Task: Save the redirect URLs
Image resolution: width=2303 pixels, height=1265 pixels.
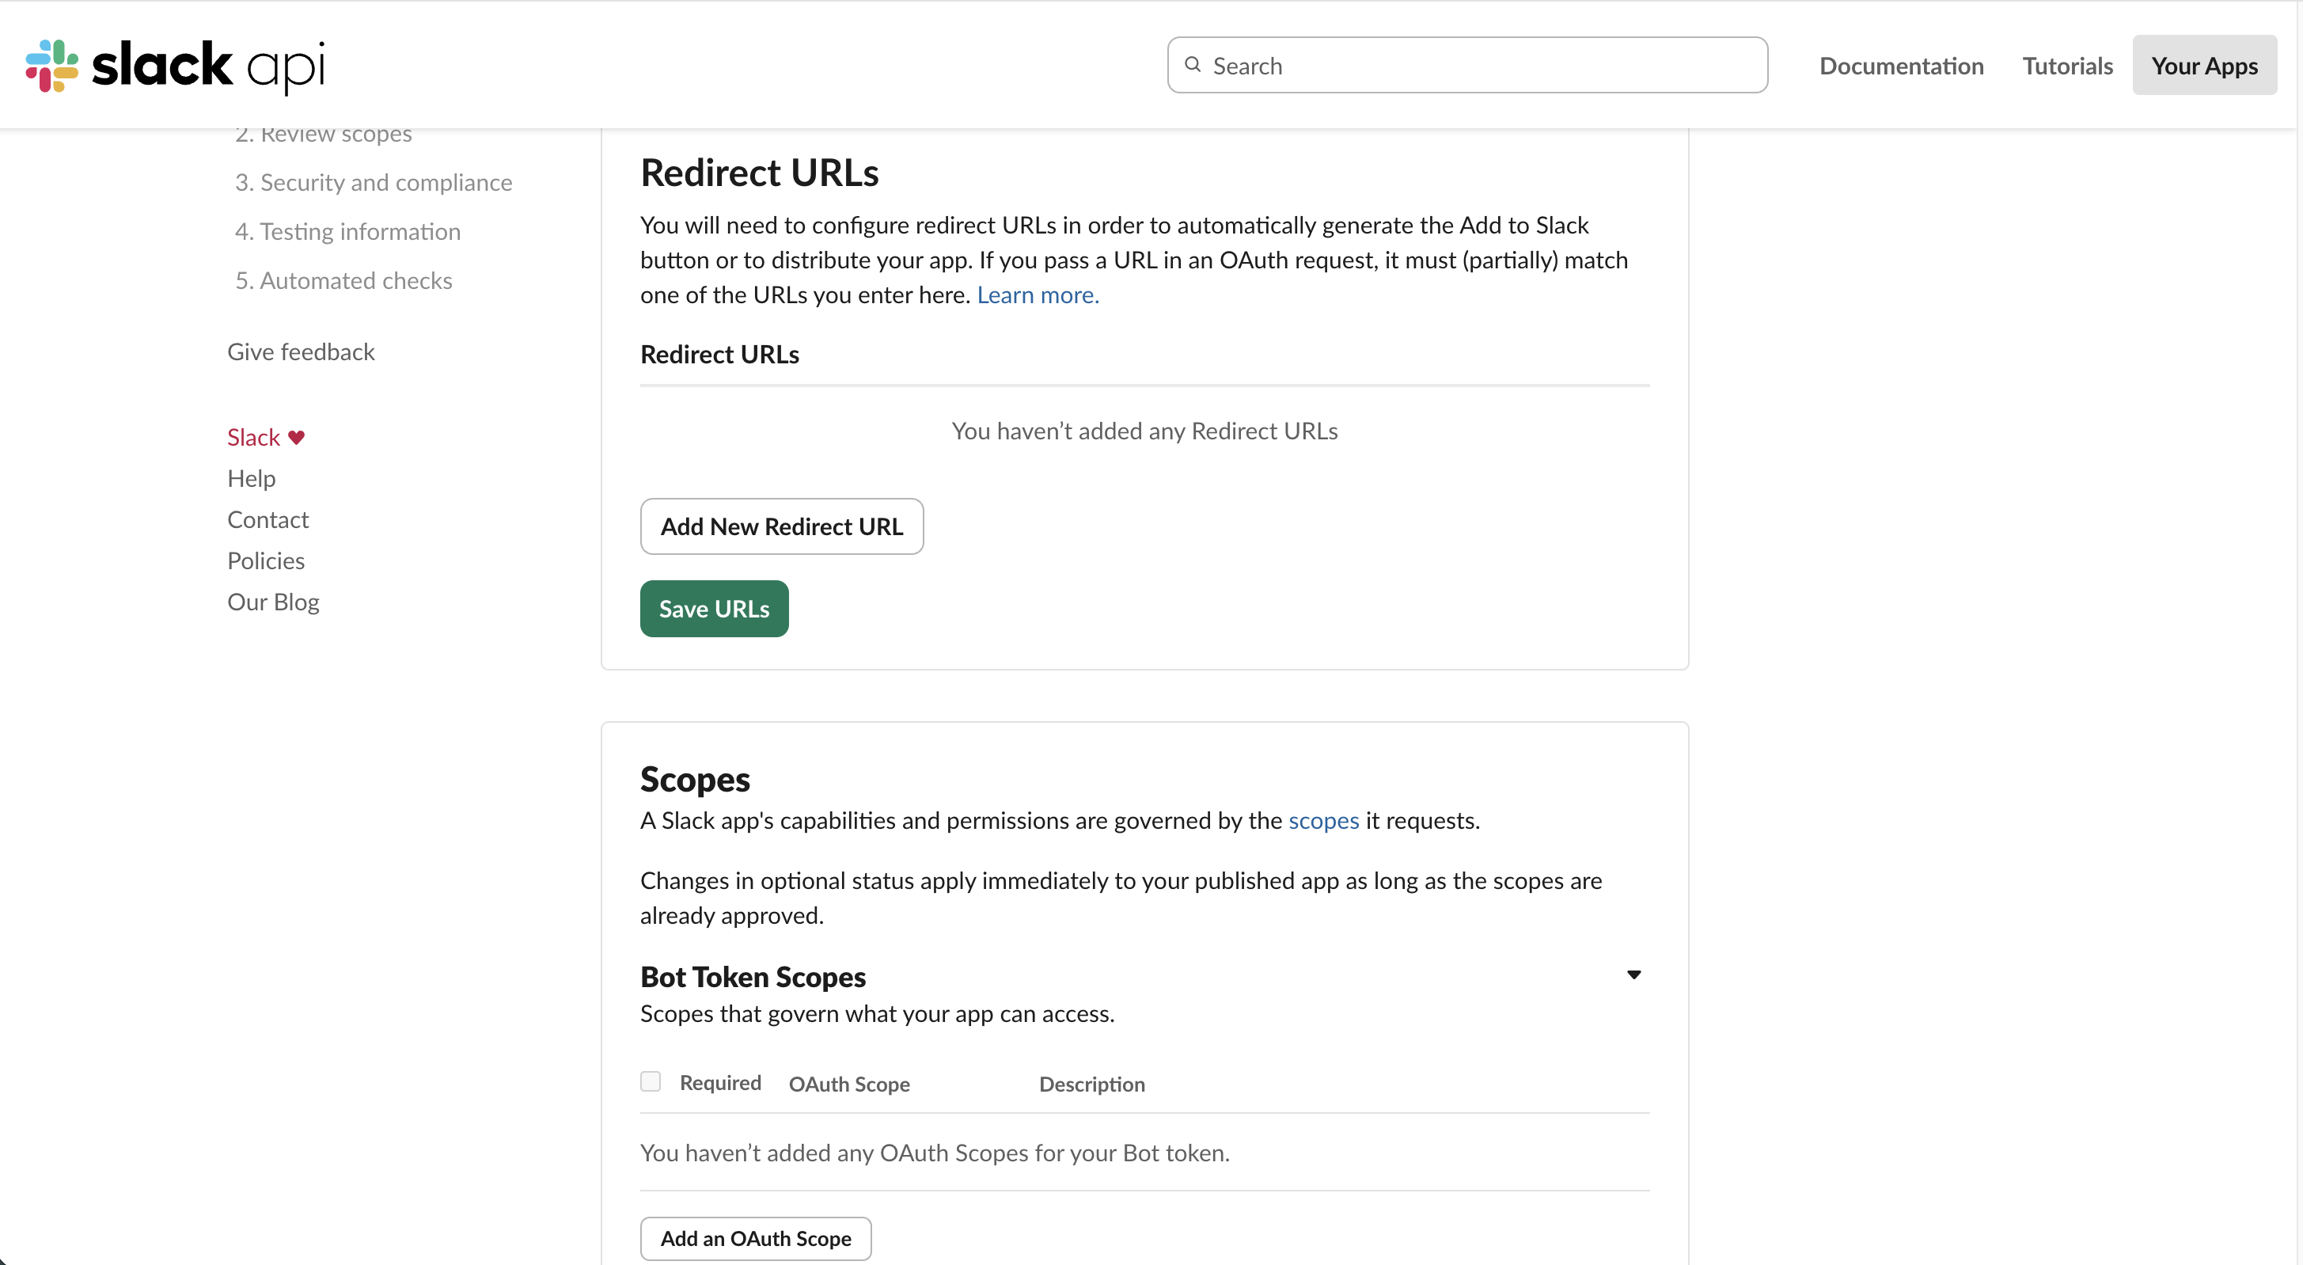Action: coord(713,608)
